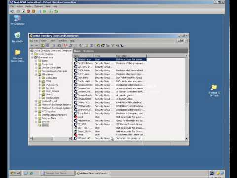Click the create new group toolbar icon
This screenshot has height=178, width=237.
tap(103, 45)
